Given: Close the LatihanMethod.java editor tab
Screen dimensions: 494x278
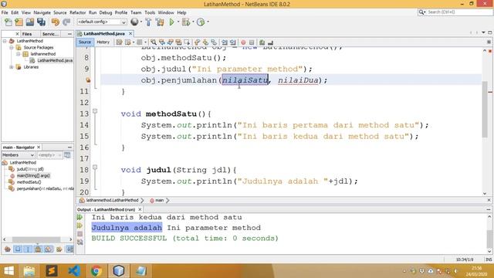Looking at the screenshot, I should pos(130,33).
